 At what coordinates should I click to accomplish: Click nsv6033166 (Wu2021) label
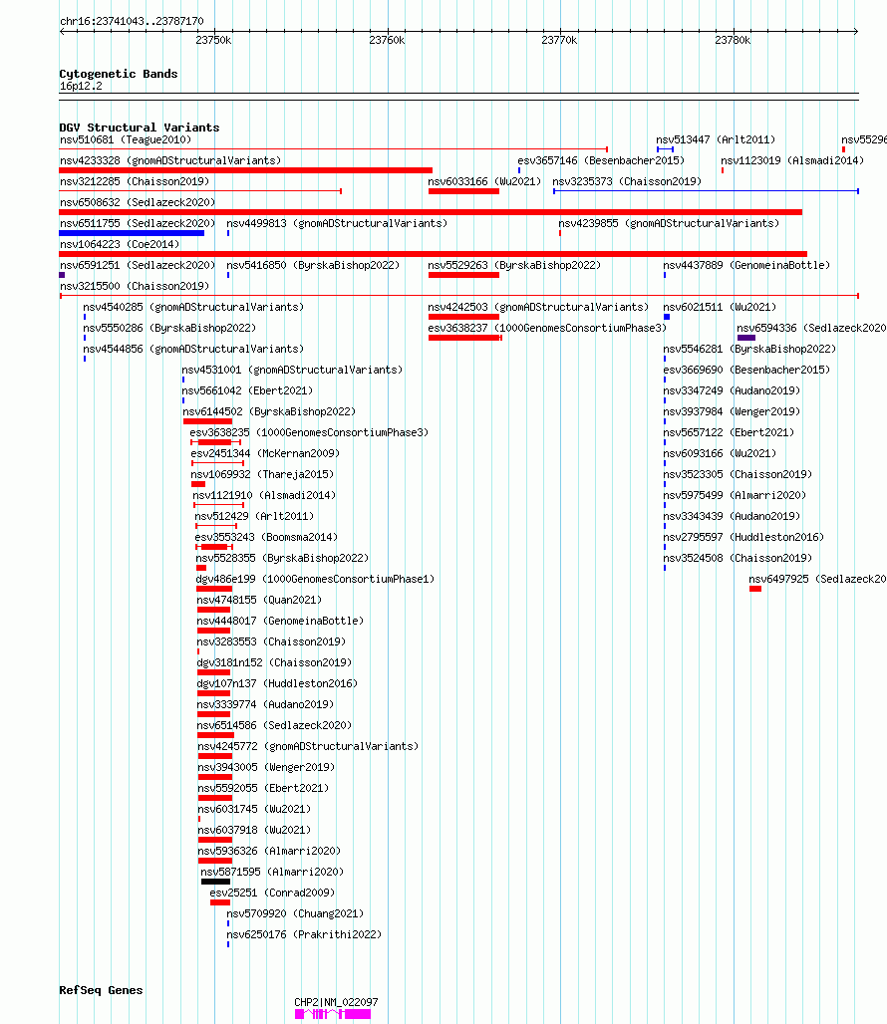pyautogui.click(x=484, y=181)
